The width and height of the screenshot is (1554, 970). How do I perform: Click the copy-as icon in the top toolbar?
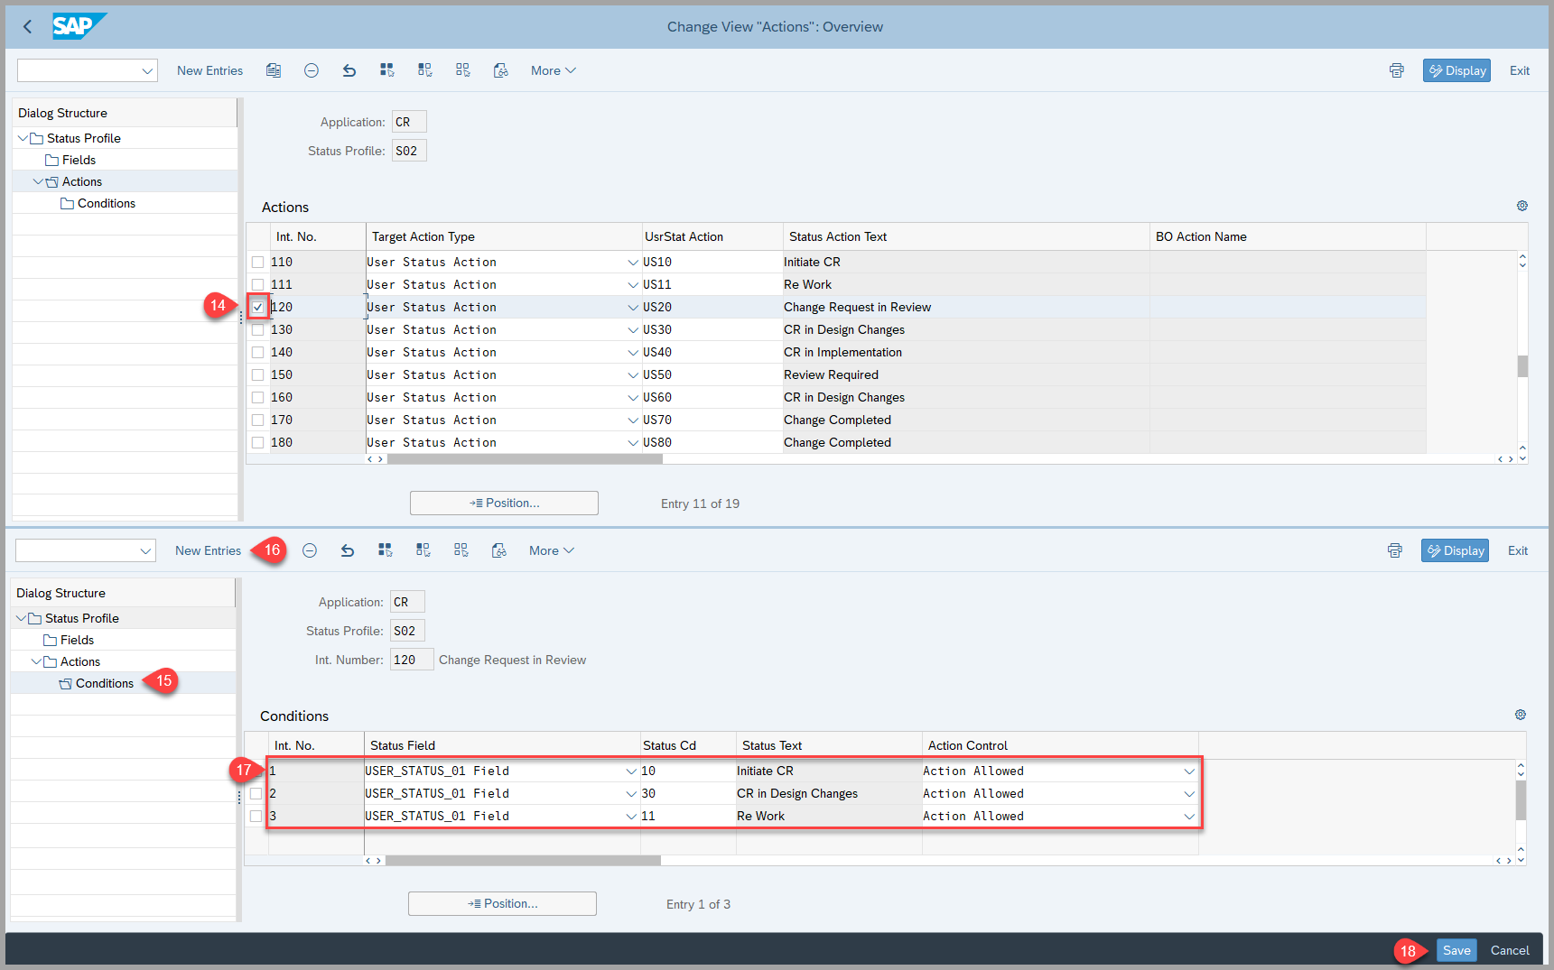pos(274,70)
